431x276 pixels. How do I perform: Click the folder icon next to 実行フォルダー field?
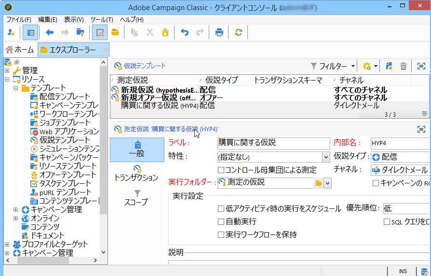click(x=318, y=183)
